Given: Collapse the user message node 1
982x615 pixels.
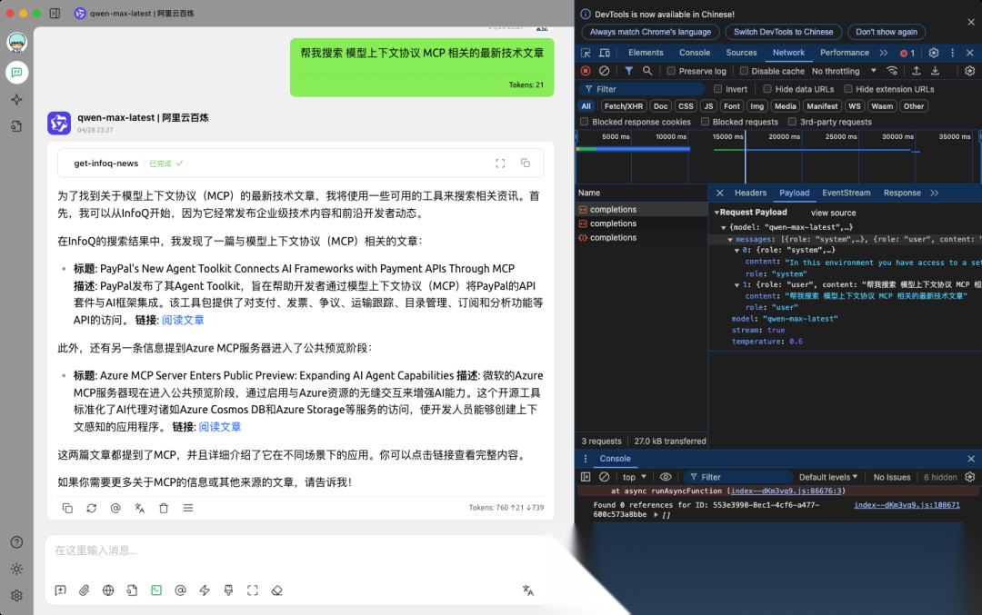Looking at the screenshot, I should click(737, 284).
